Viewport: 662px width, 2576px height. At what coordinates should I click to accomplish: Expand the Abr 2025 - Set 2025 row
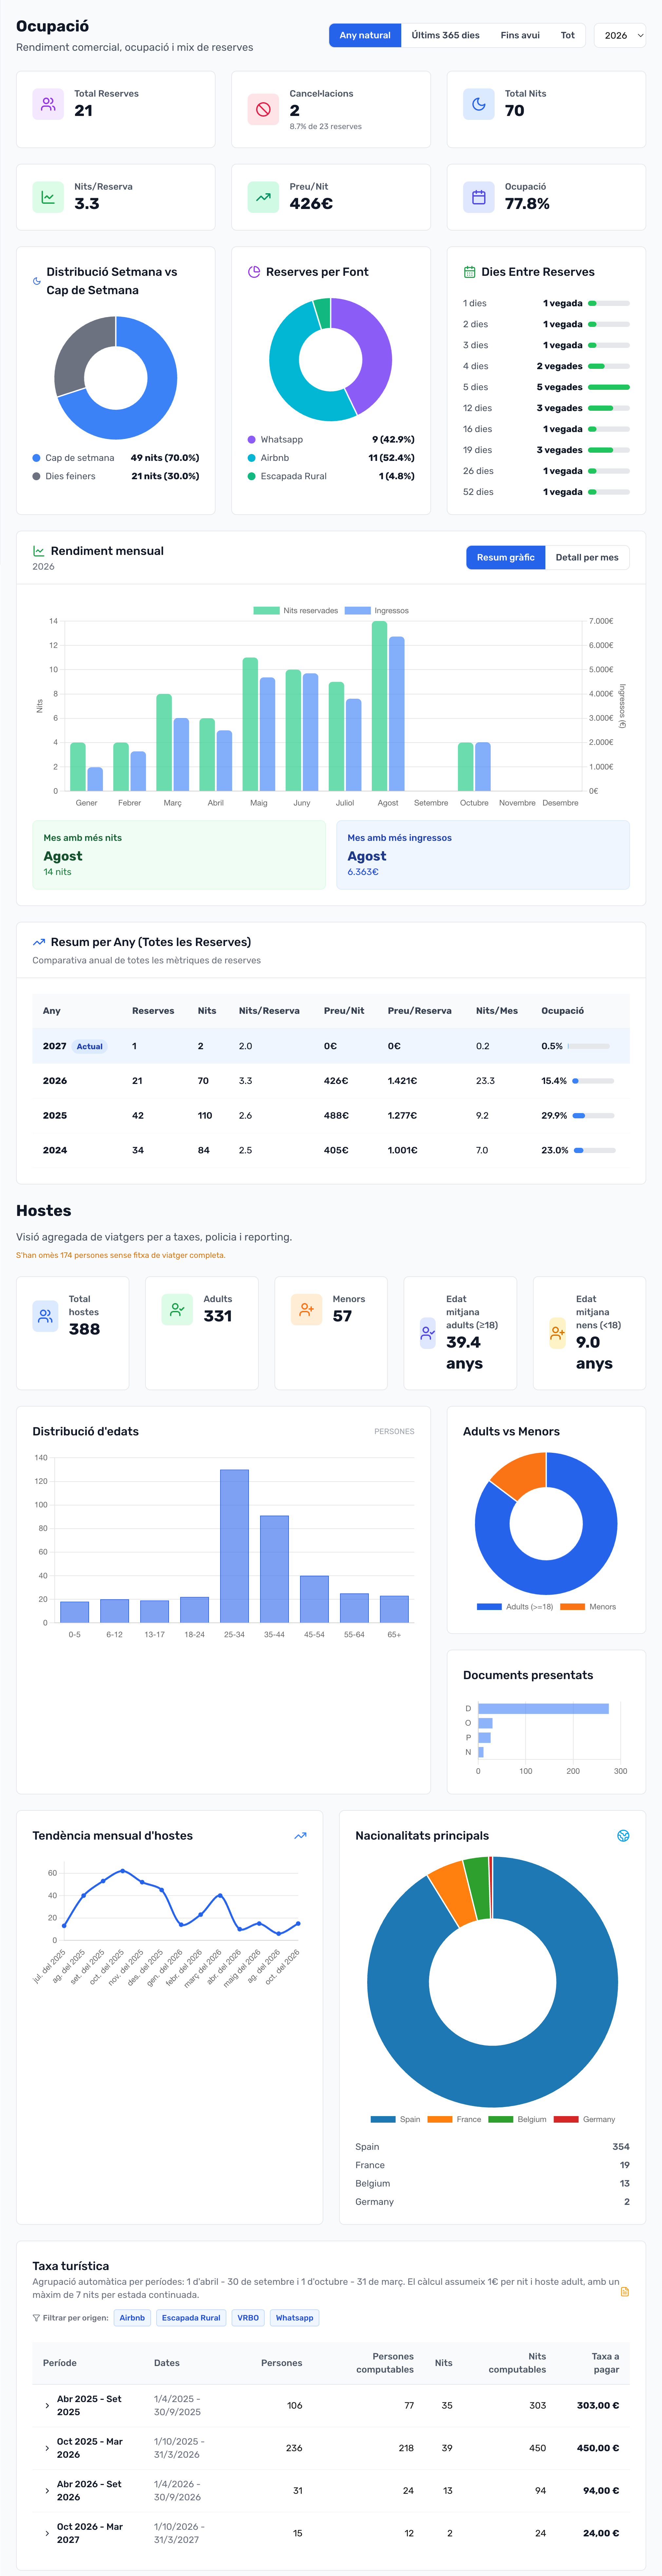[47, 2406]
